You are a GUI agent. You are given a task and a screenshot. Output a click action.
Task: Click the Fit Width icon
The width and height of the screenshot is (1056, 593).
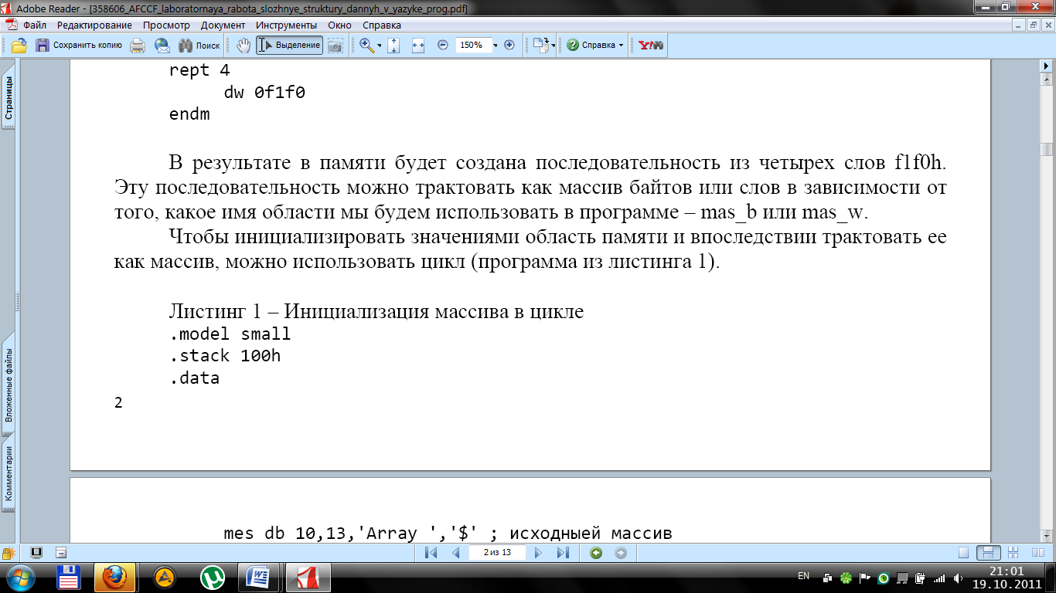tap(418, 46)
